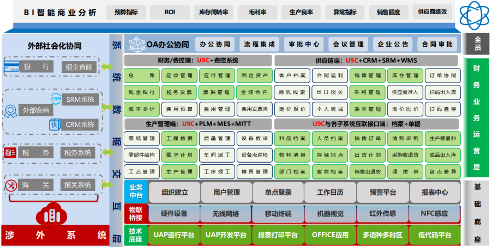Select the ROI indicator tab
Image resolution: width=492 pixels, height=247 pixels.
coord(169,12)
